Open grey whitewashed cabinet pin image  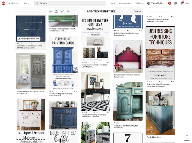(31, 71)
